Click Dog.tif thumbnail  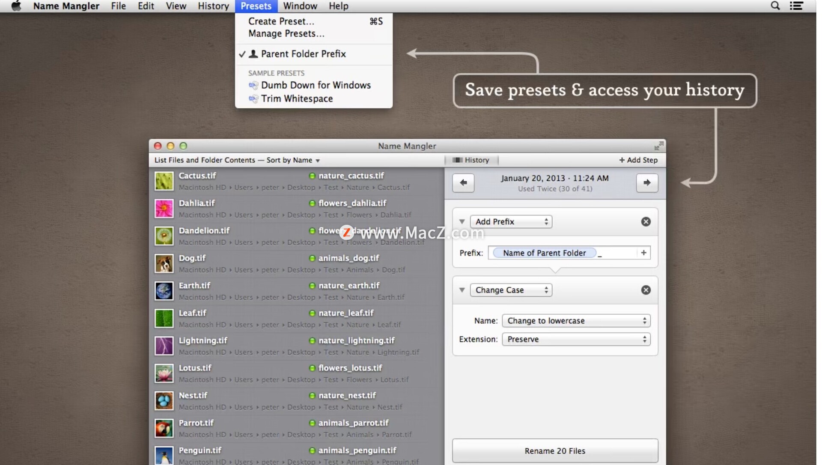tap(164, 264)
